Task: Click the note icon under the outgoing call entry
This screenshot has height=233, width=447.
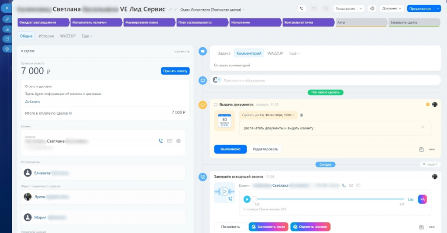Action: (x=421, y=227)
